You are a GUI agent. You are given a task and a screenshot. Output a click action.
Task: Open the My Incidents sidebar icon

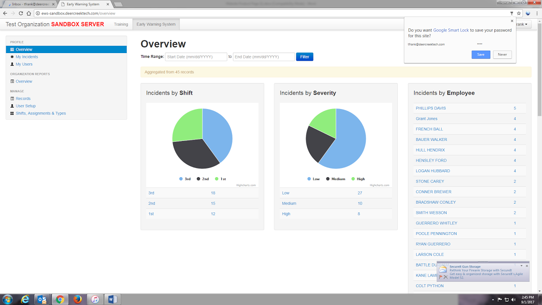[12, 56]
